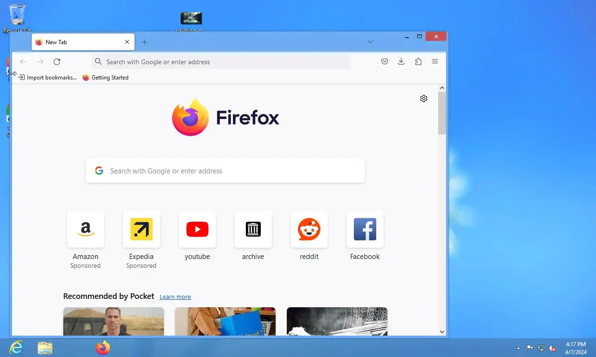Viewport: 596px width, 357px height.
Task: Open File Explorer from the taskbar
Action: click(x=45, y=348)
